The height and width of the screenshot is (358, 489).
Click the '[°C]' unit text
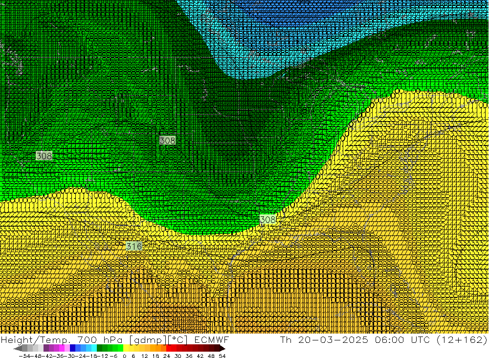(x=178, y=340)
